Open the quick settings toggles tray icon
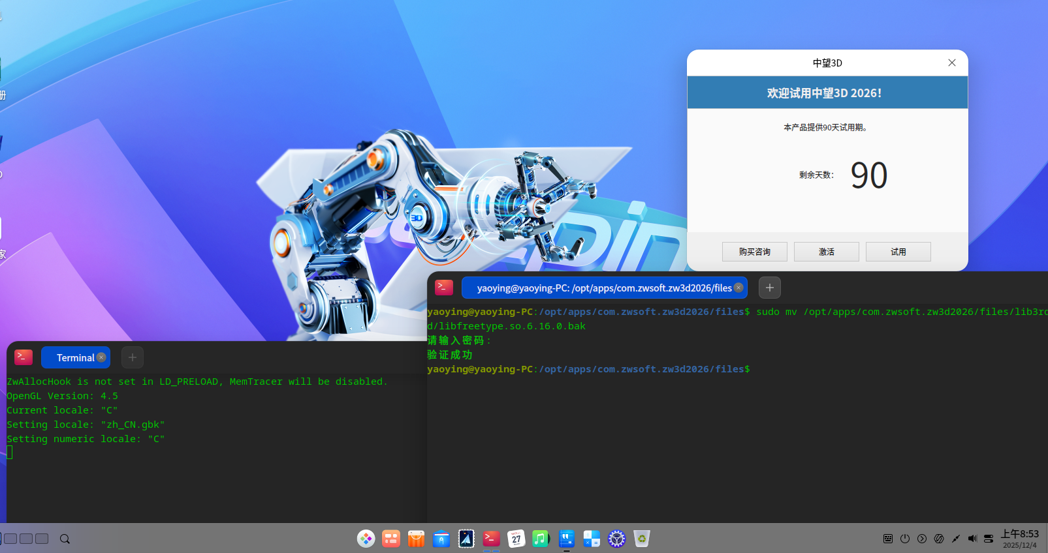Image resolution: width=1048 pixels, height=553 pixels. [x=989, y=539]
